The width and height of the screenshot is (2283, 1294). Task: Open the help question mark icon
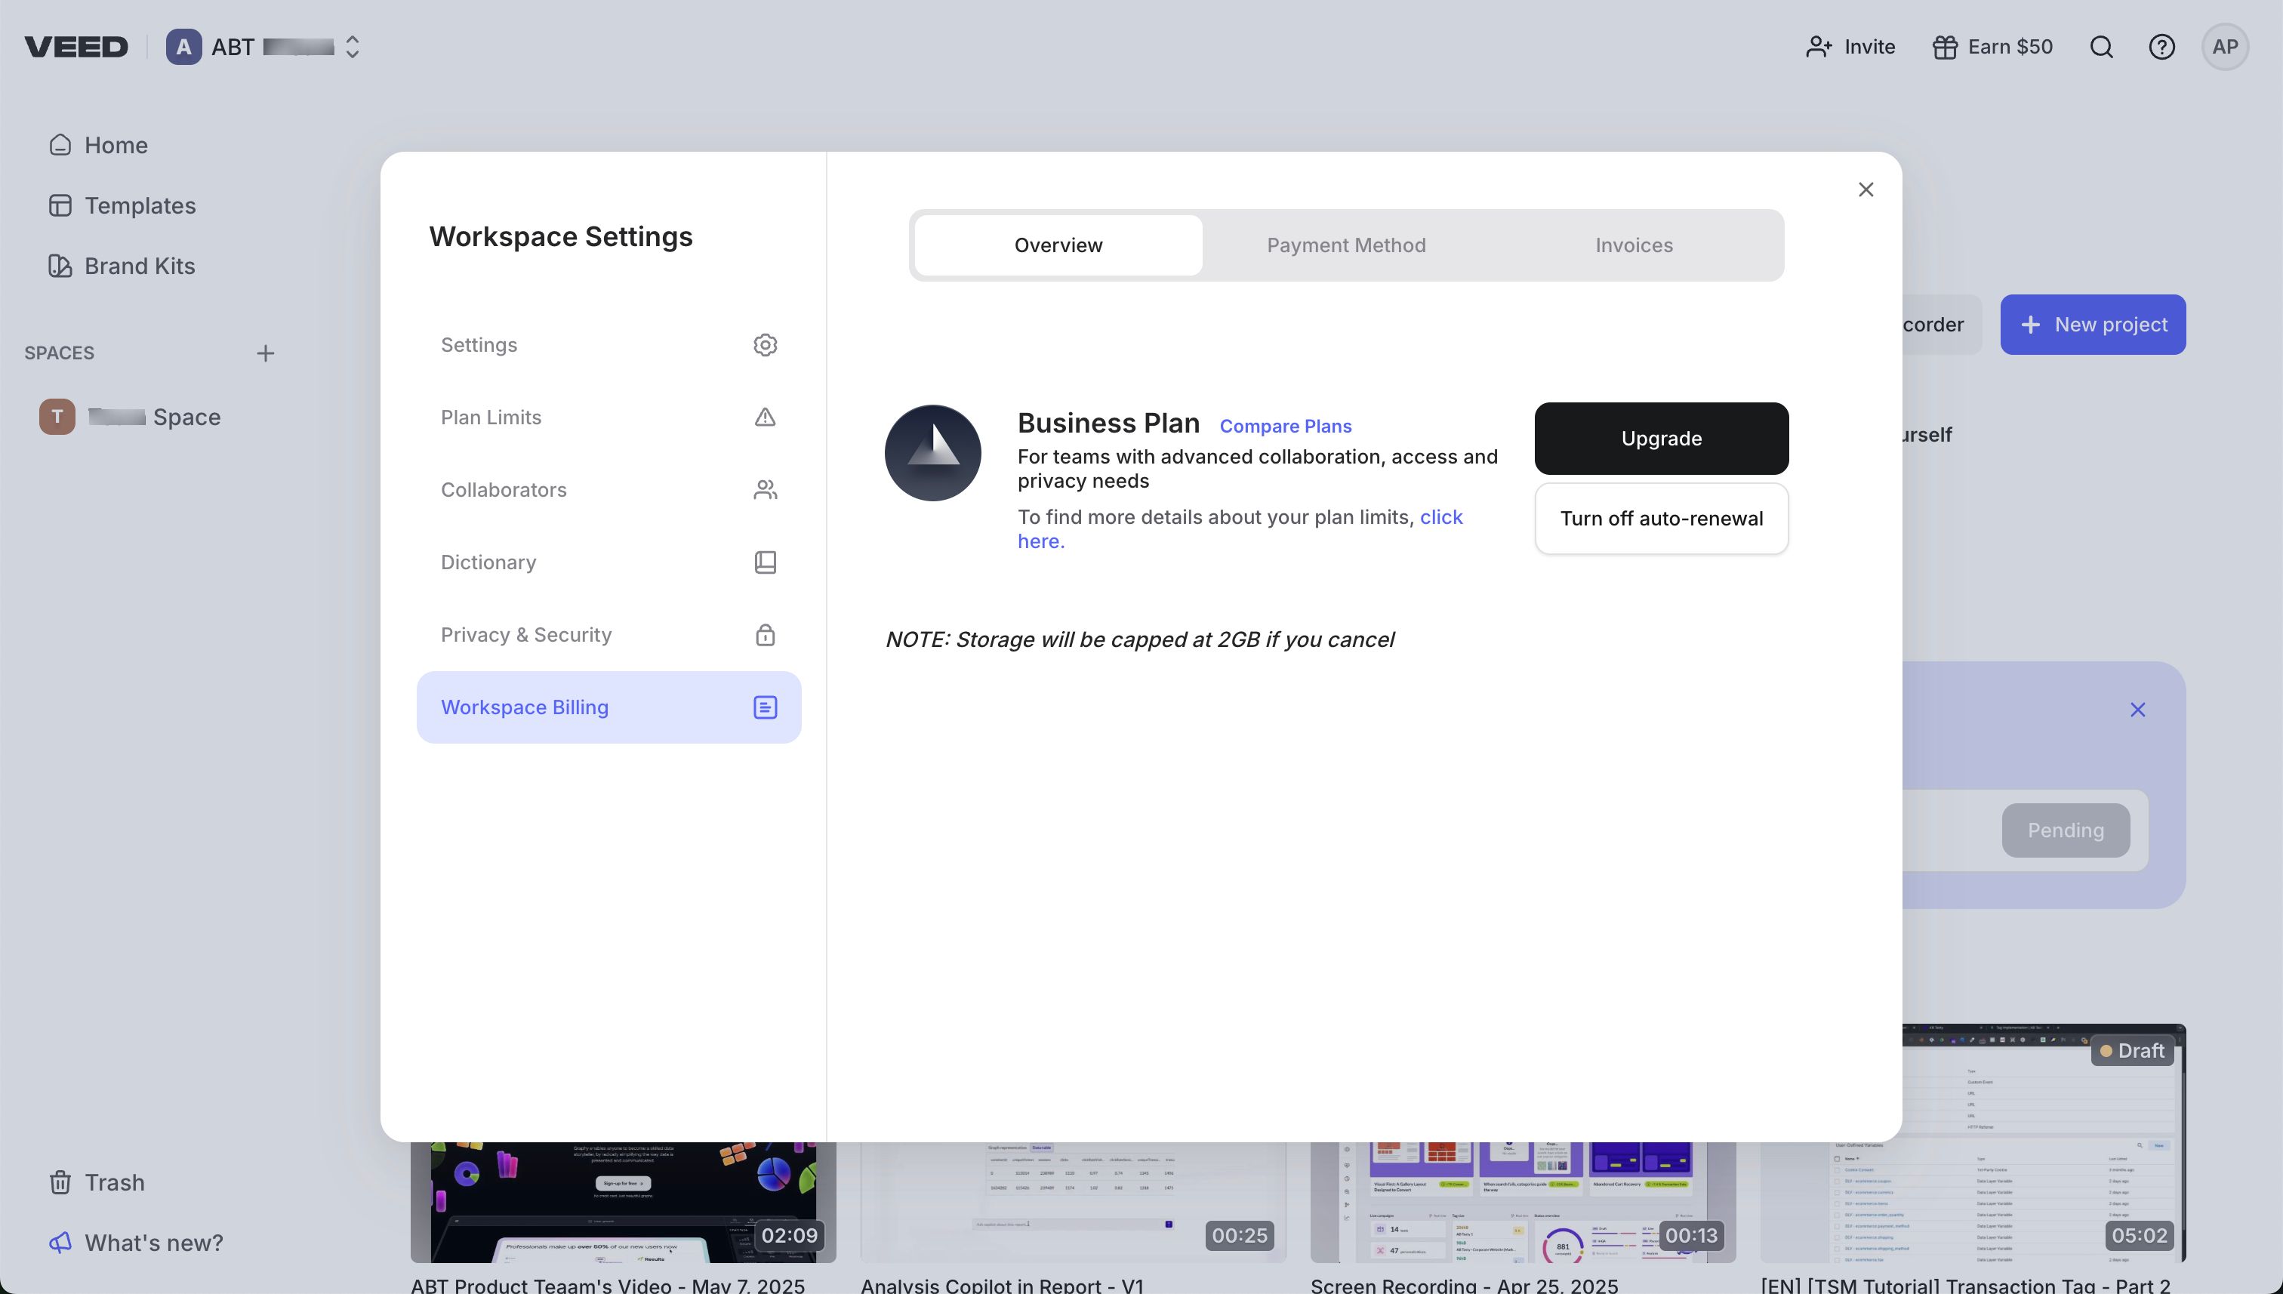click(2162, 47)
